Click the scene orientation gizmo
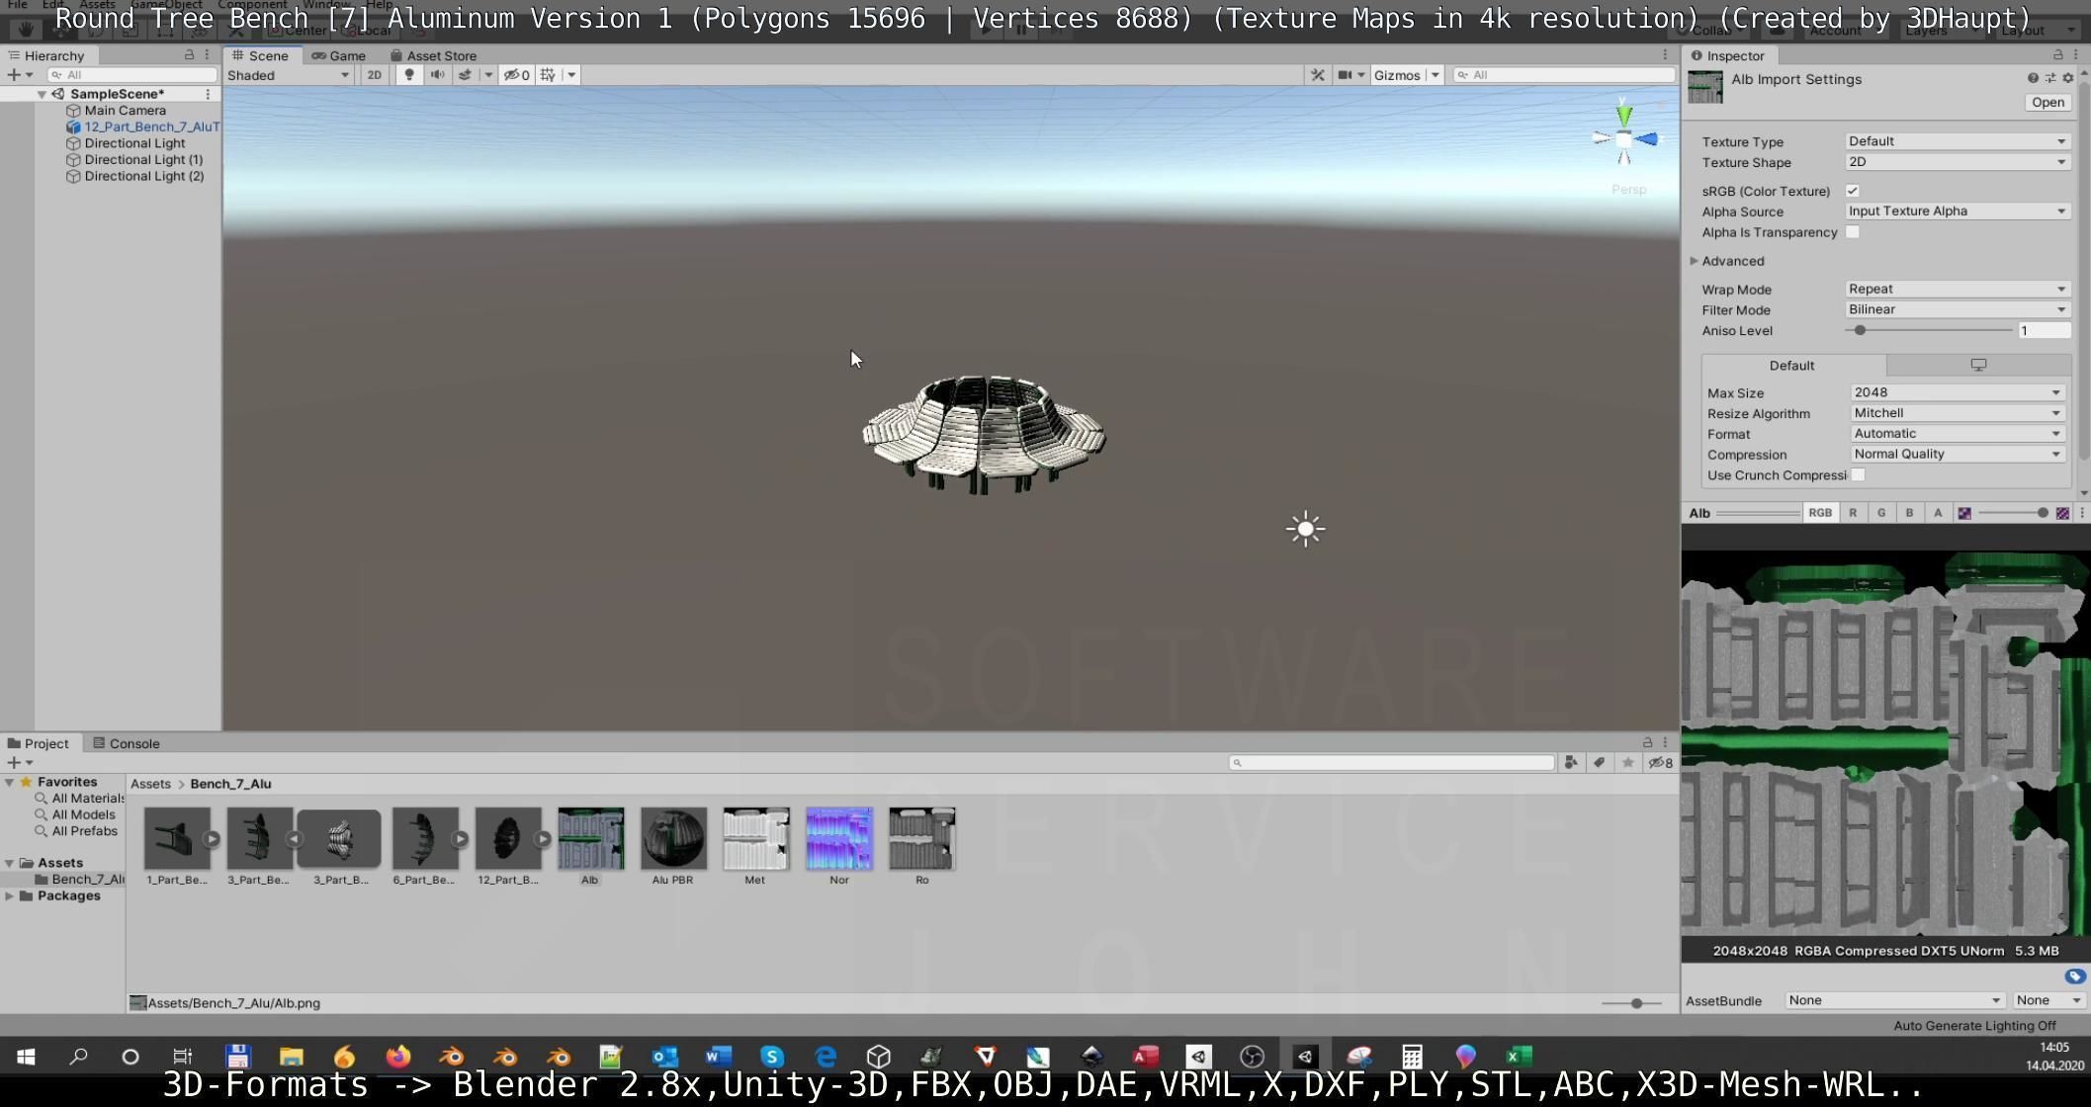 [1623, 139]
